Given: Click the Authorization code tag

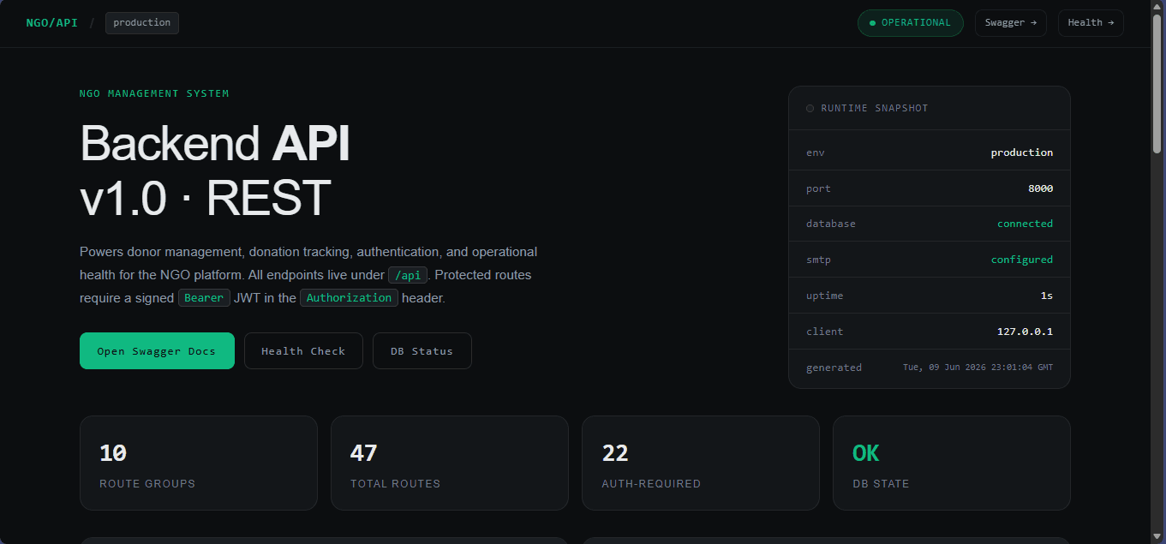Looking at the screenshot, I should 349,298.
